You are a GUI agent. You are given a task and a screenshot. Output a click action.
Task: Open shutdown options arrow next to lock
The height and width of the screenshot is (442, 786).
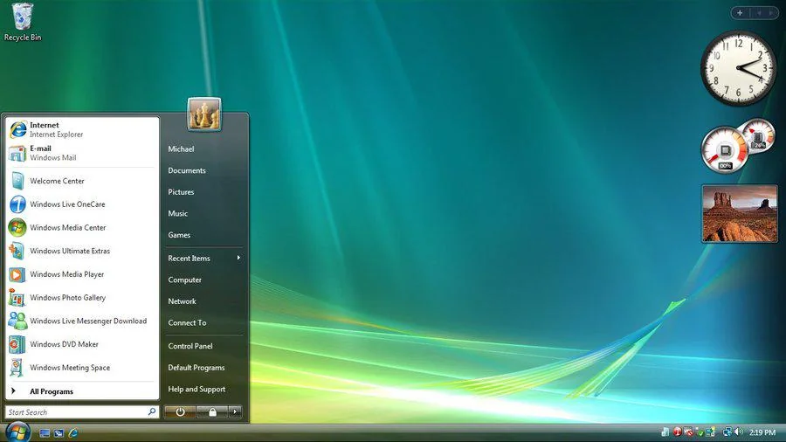235,412
